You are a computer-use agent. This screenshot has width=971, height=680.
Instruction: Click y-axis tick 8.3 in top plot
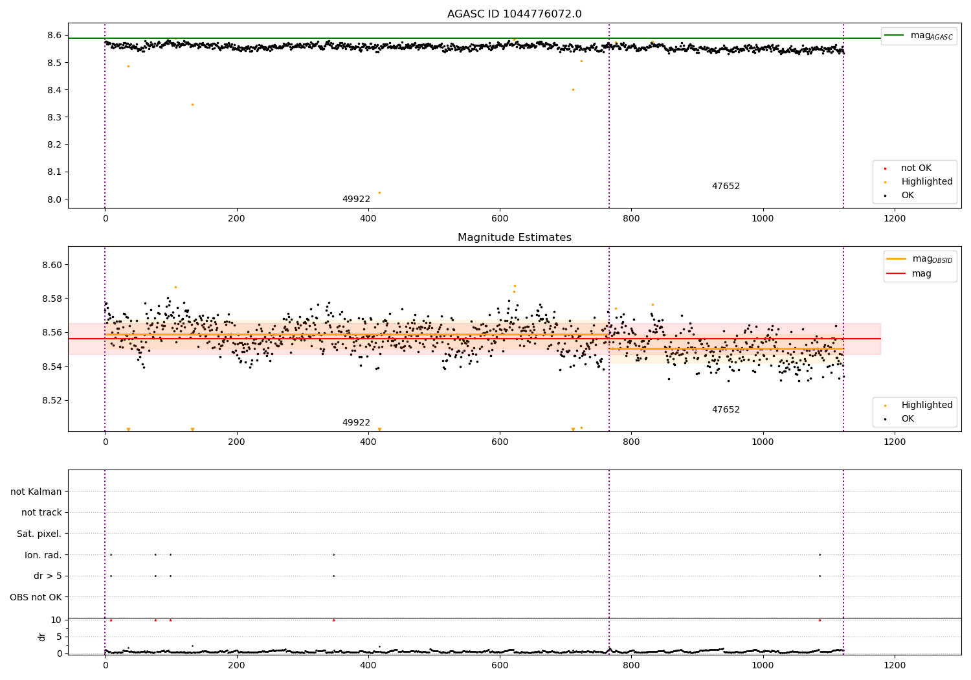pyautogui.click(x=54, y=117)
